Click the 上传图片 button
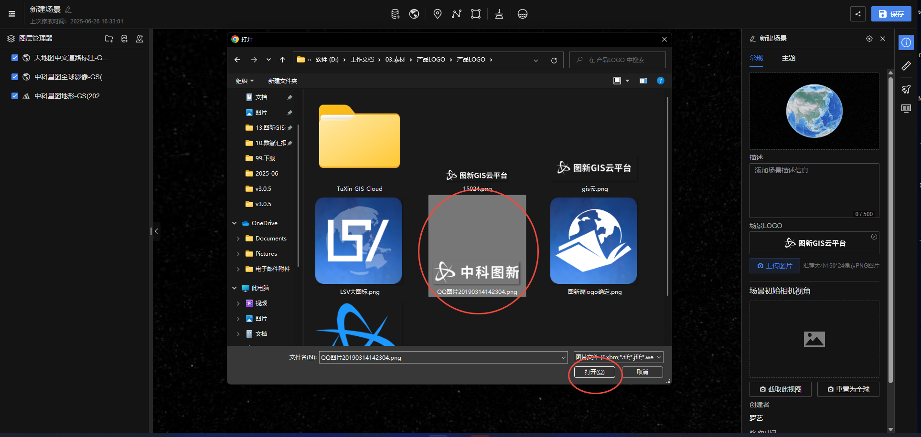921x437 pixels. click(774, 266)
